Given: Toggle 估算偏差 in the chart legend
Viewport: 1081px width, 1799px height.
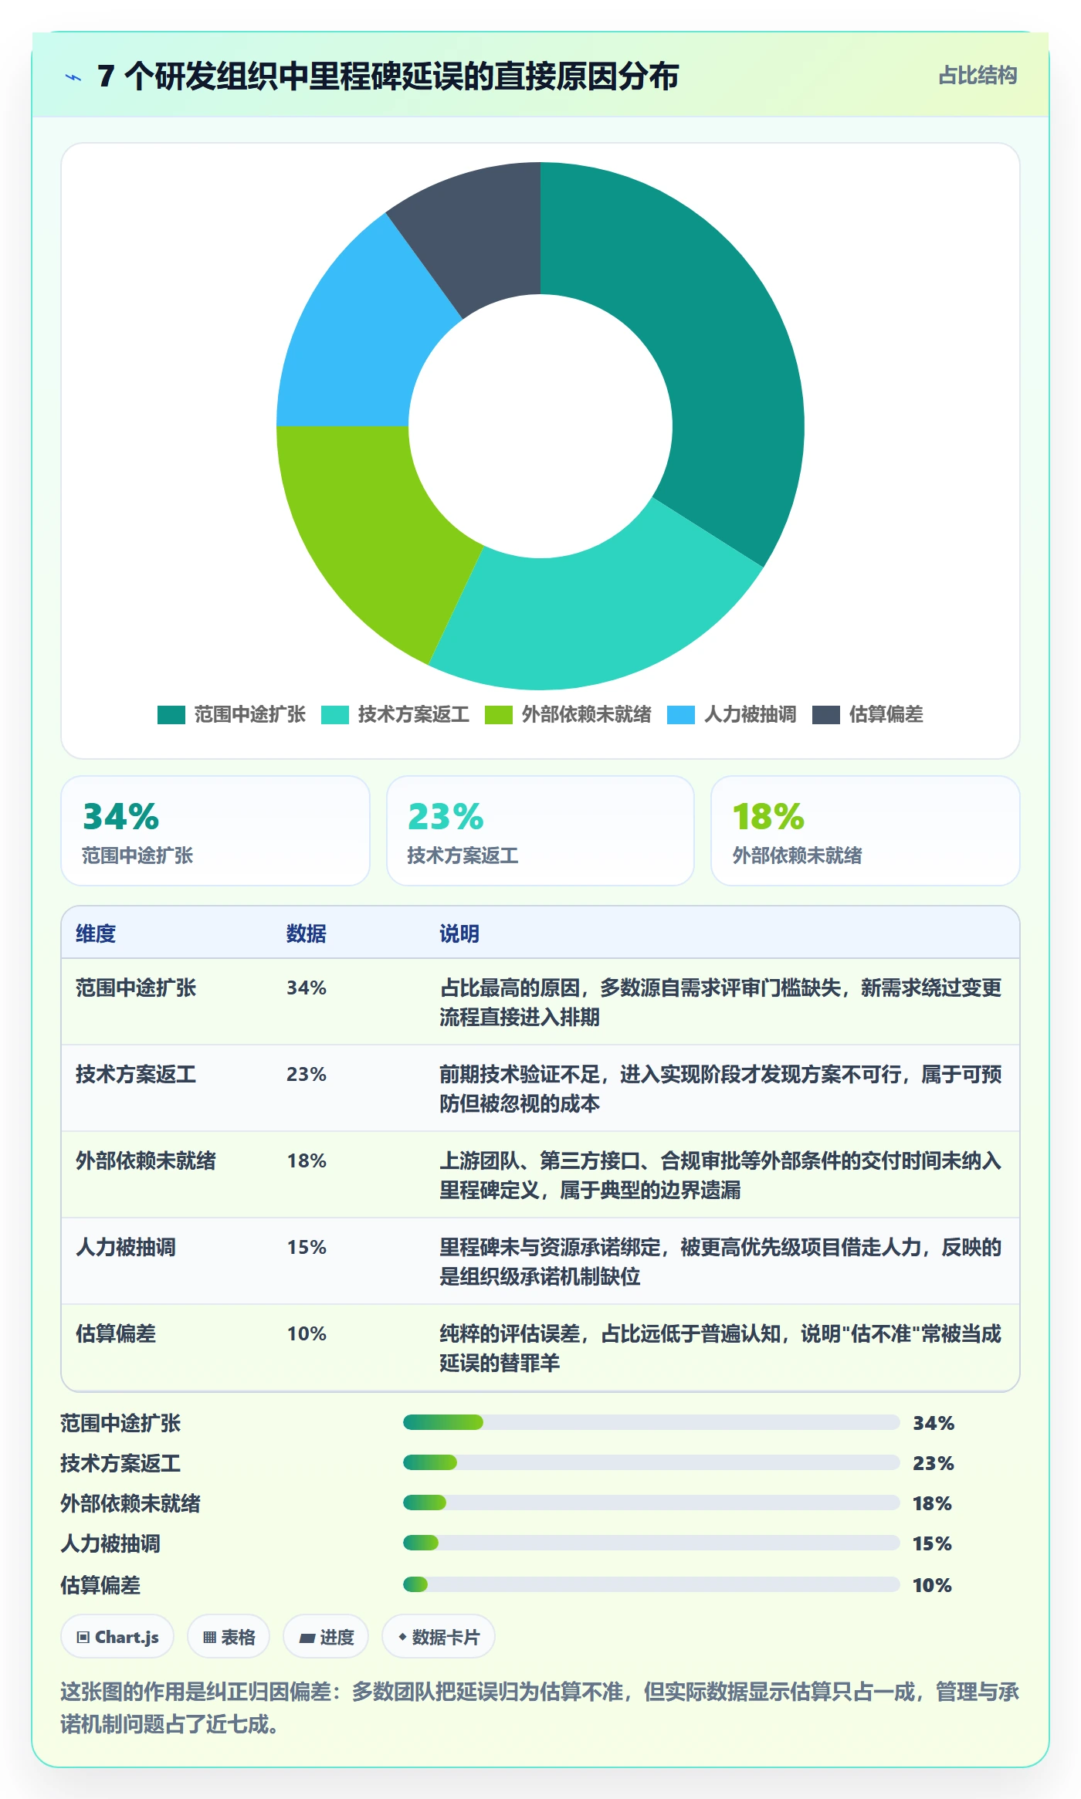Looking at the screenshot, I should [x=868, y=714].
